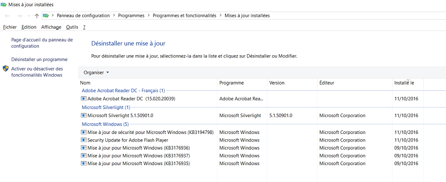Click the address bar control panel icon
446x182 pixels.
(46, 16)
